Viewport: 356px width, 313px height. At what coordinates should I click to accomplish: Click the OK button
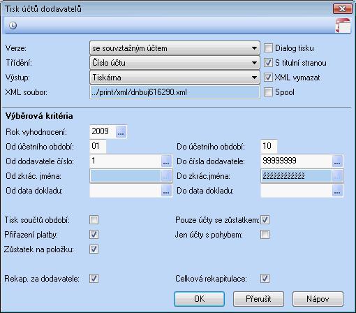pos(199,299)
